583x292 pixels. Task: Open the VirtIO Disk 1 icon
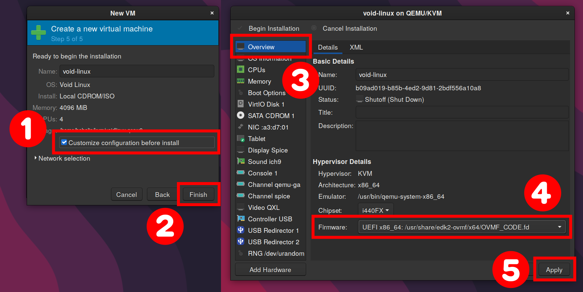[241, 104]
